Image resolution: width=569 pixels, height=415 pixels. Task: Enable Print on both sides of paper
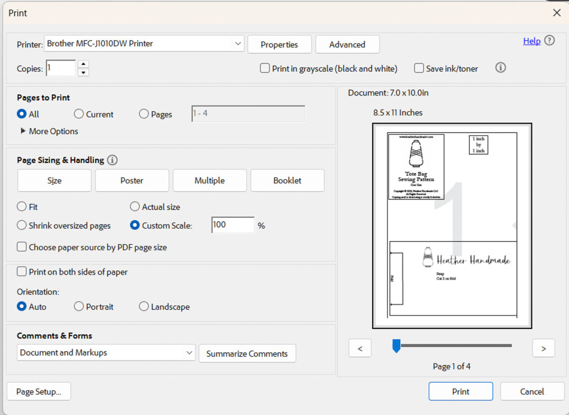pos(21,272)
